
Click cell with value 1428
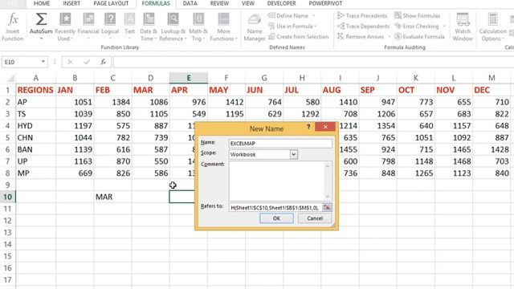pos(492,149)
